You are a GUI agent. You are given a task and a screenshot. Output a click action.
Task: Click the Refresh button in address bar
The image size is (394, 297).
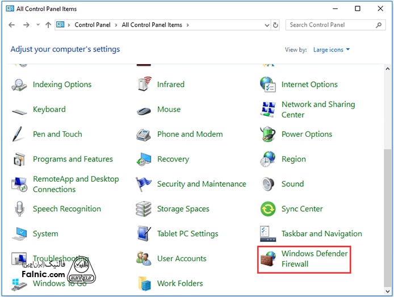click(x=276, y=25)
